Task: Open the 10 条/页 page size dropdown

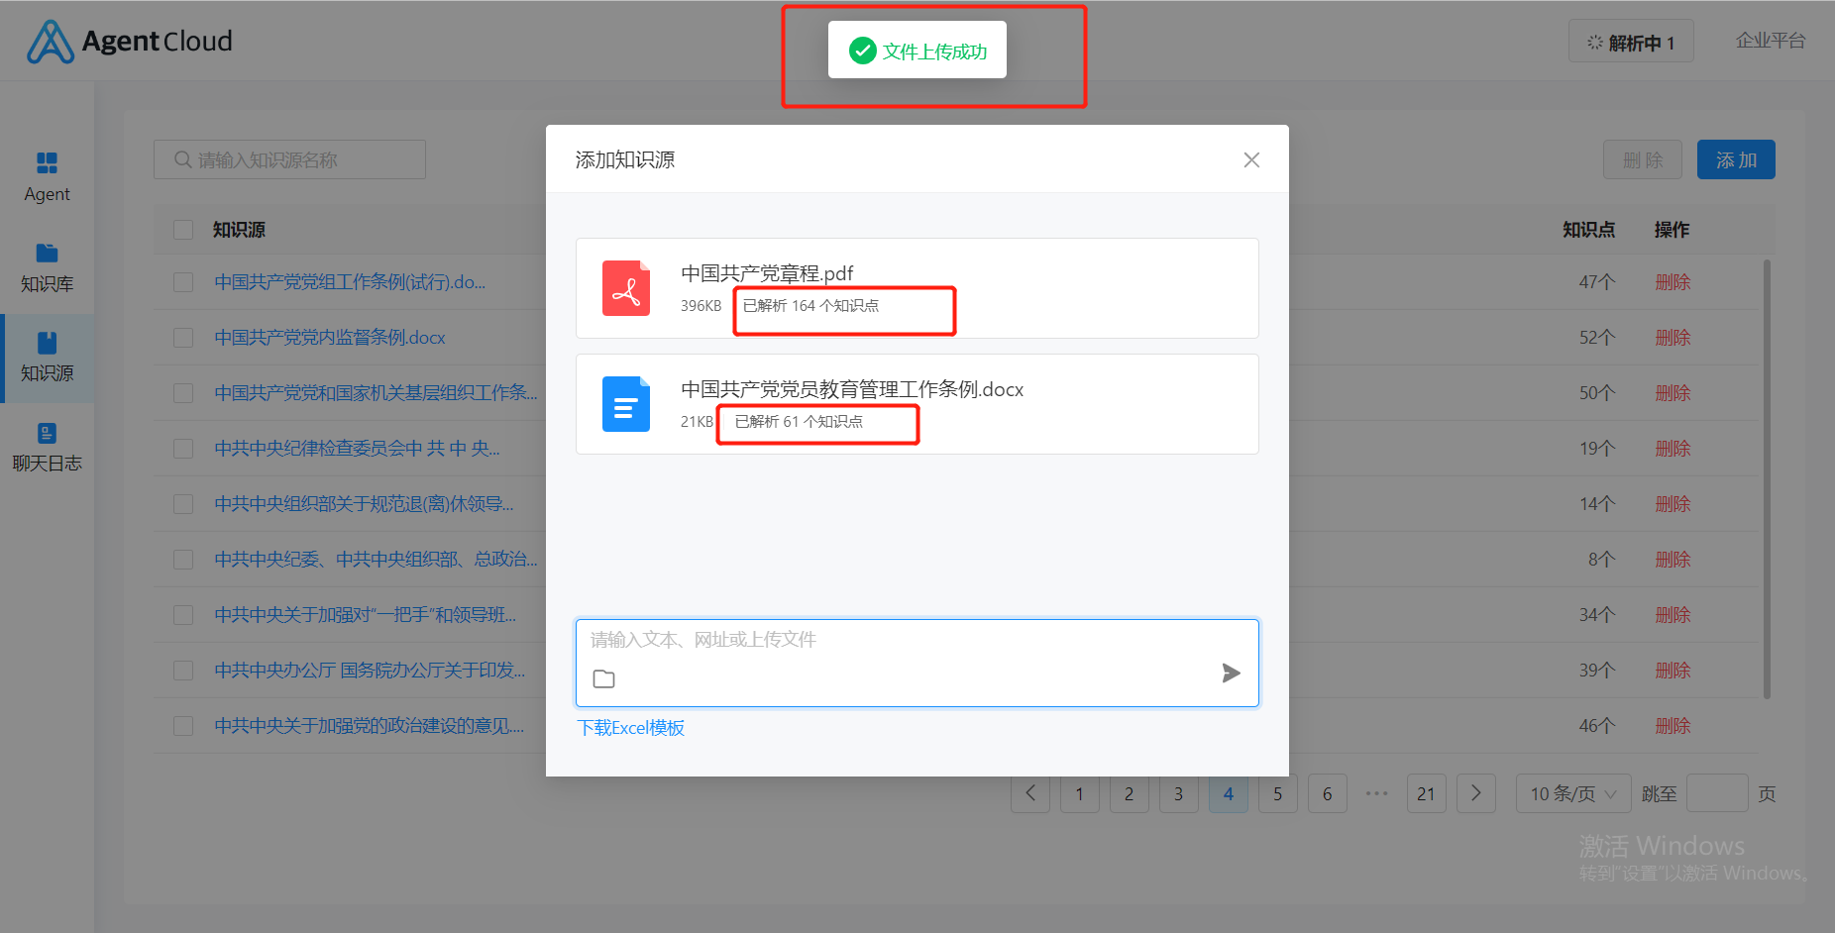Action: pos(1573,793)
